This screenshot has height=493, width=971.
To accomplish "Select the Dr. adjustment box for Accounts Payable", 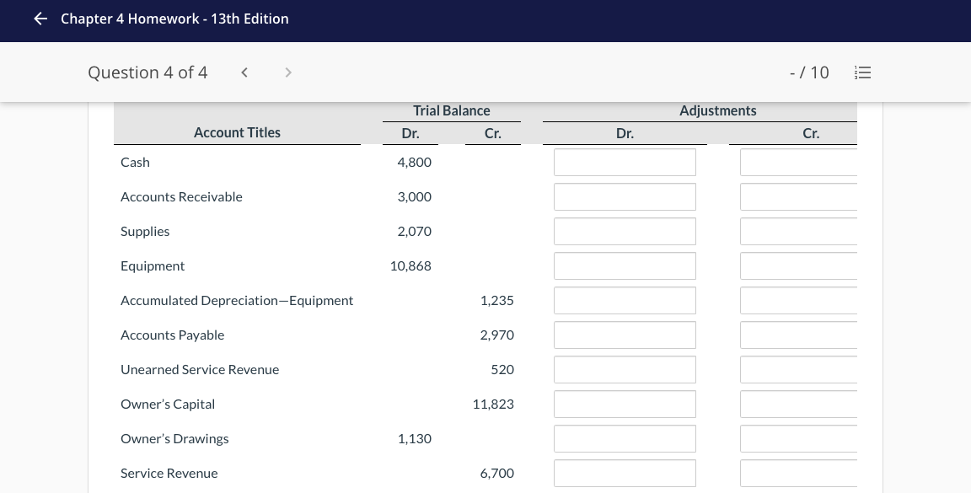I will (625, 335).
